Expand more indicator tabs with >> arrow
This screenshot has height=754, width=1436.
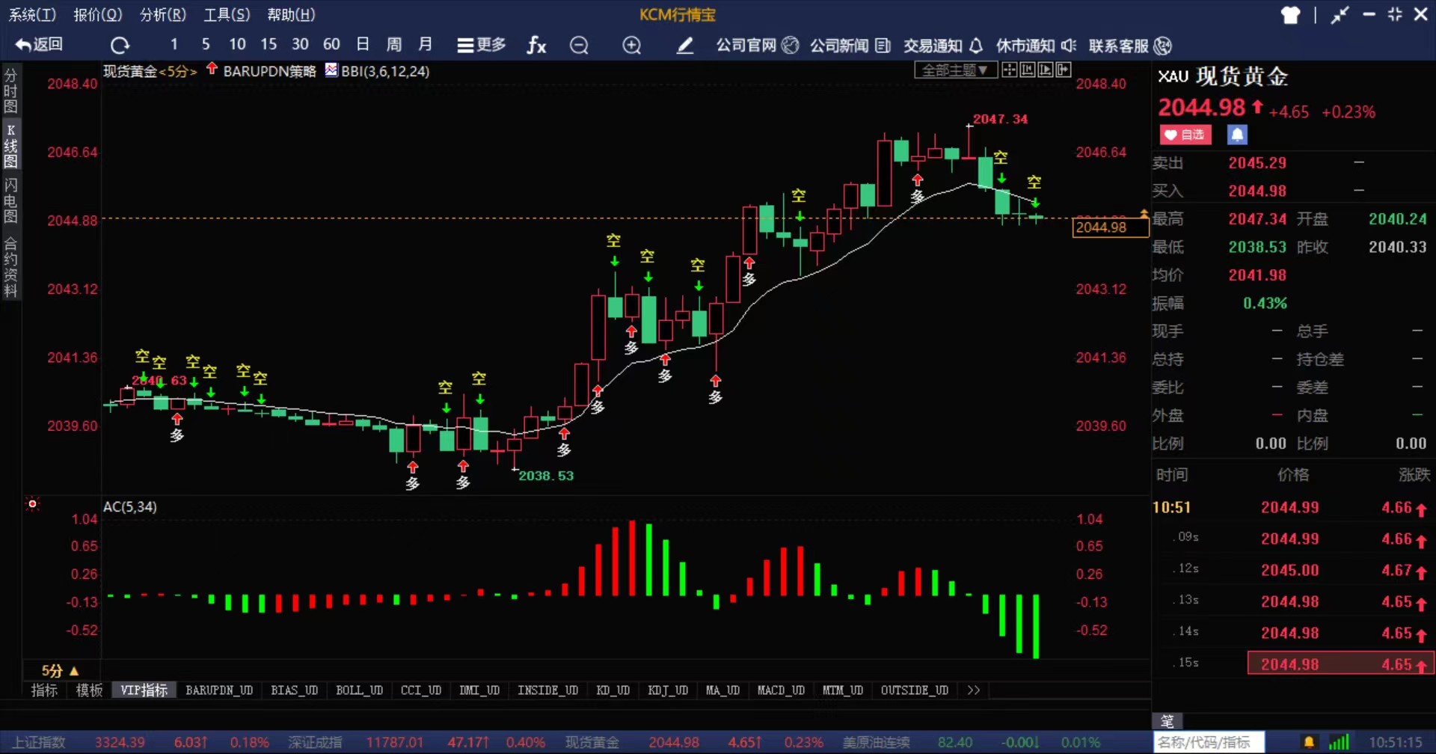click(x=973, y=690)
